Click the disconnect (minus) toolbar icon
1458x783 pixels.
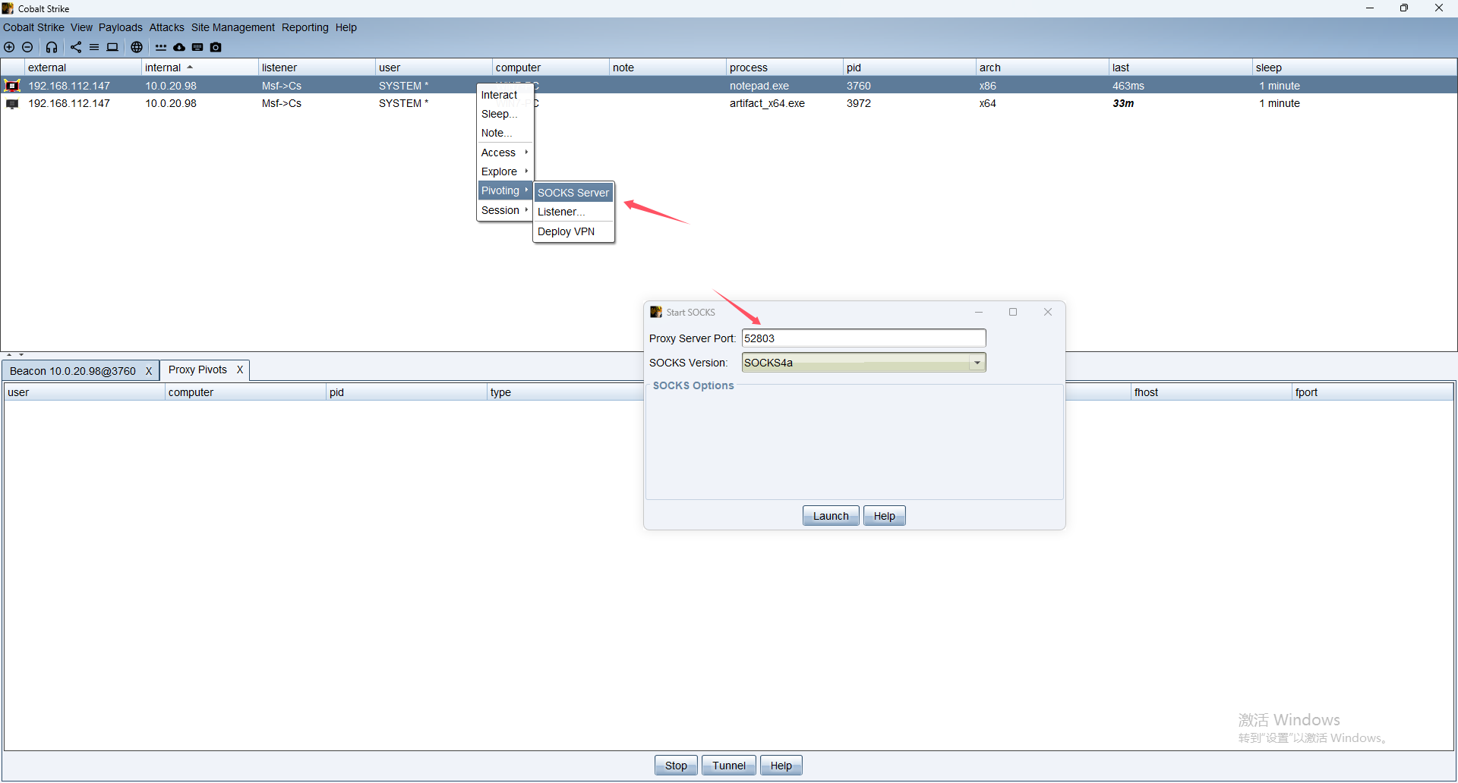tap(27, 47)
